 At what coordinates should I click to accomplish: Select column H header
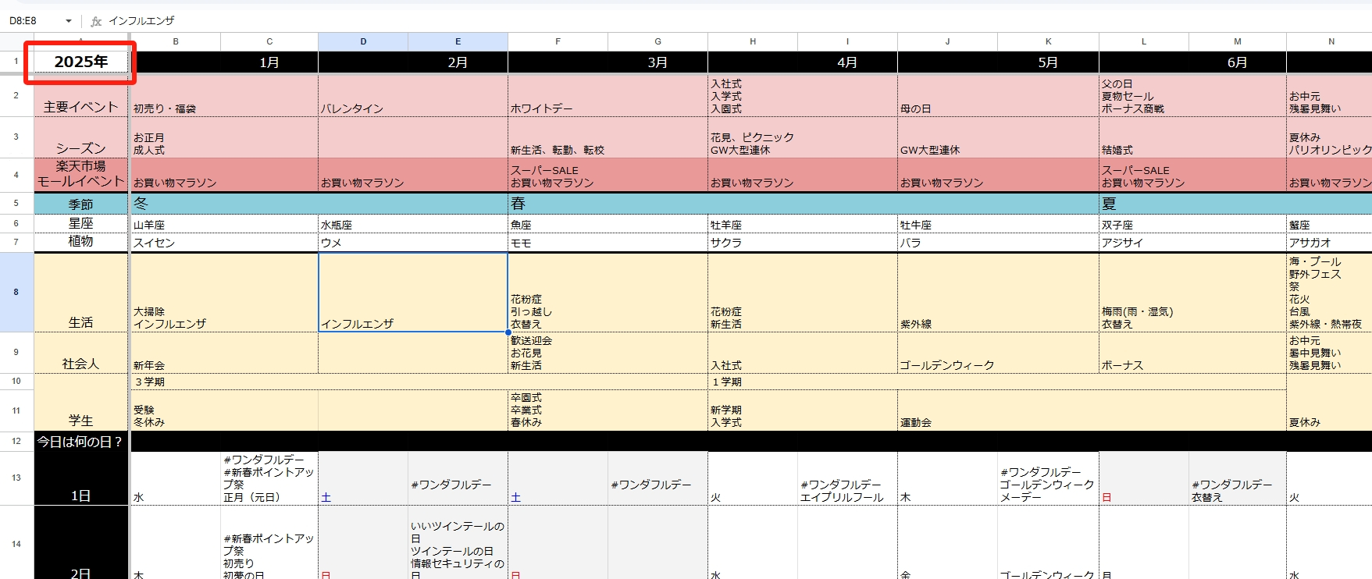(753, 41)
